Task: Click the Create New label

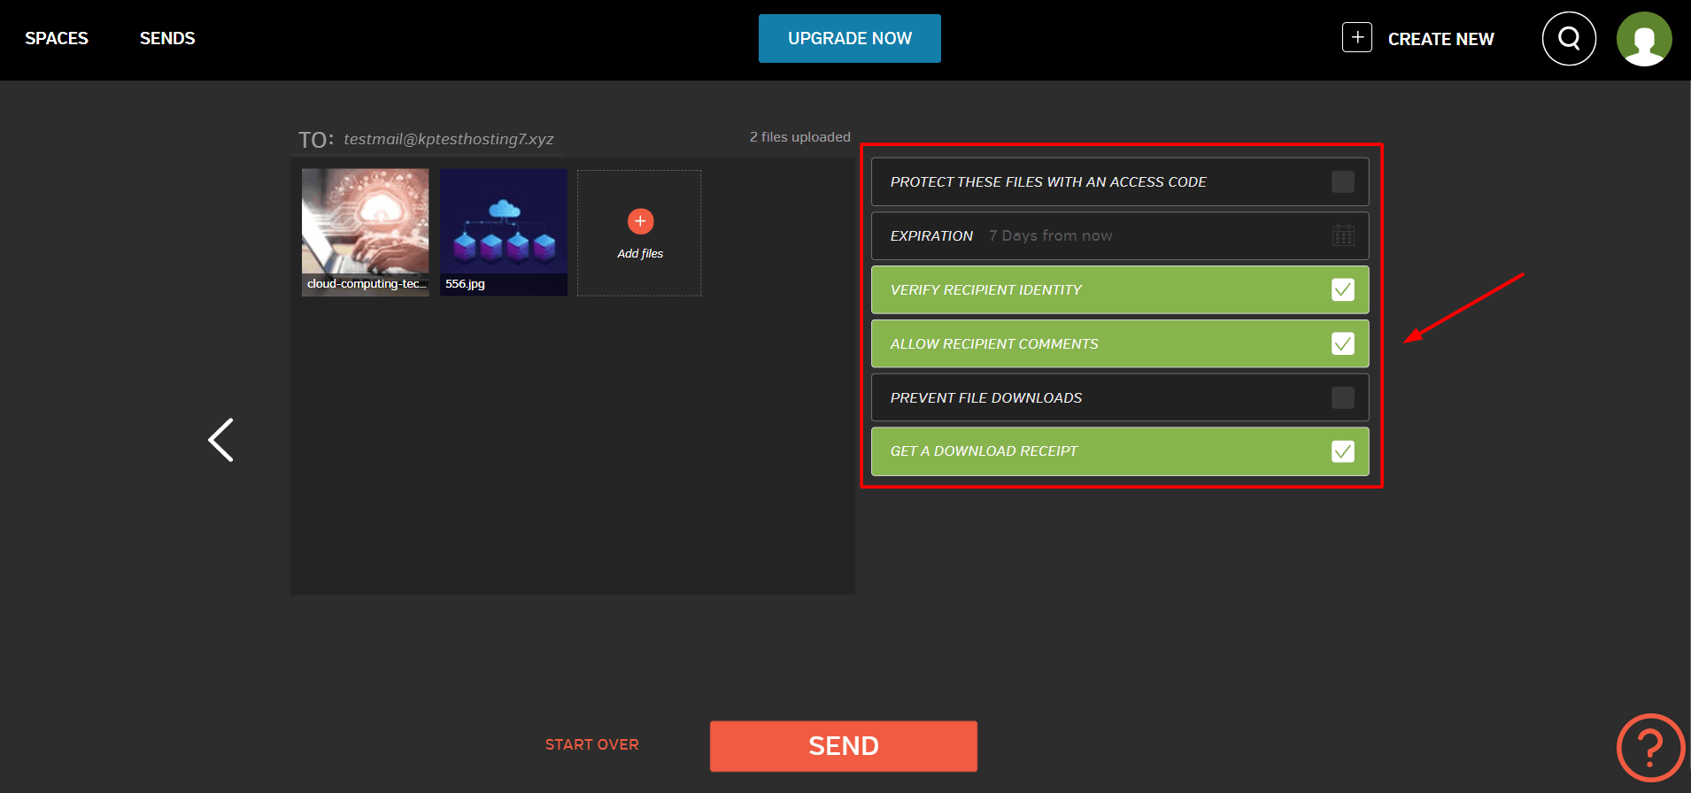Action: [x=1440, y=39]
